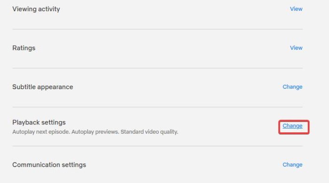
Task: Select the Viewing activity heading
Action: coord(36,9)
